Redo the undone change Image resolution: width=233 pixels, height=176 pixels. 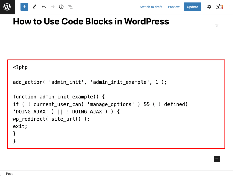click(52, 7)
